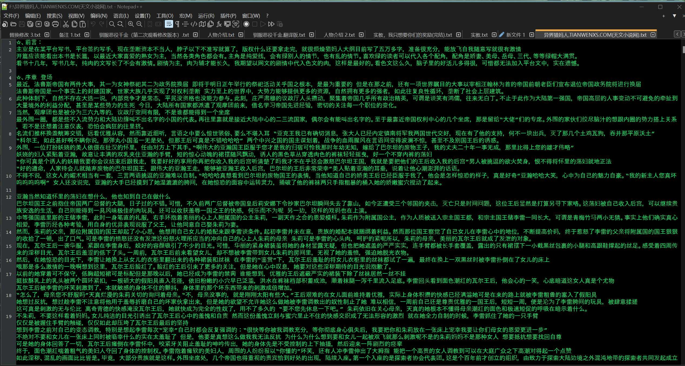Viewport: 685px width, 366px height.
Task: Toggle Show All Characters pilcrow button
Action: point(177,24)
